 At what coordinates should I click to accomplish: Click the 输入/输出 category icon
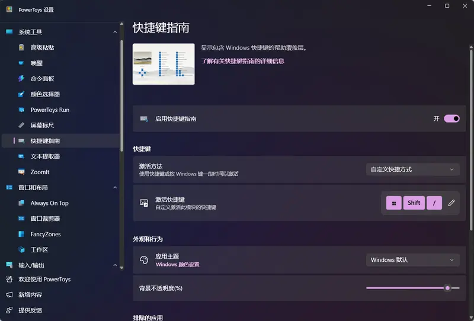point(9,265)
